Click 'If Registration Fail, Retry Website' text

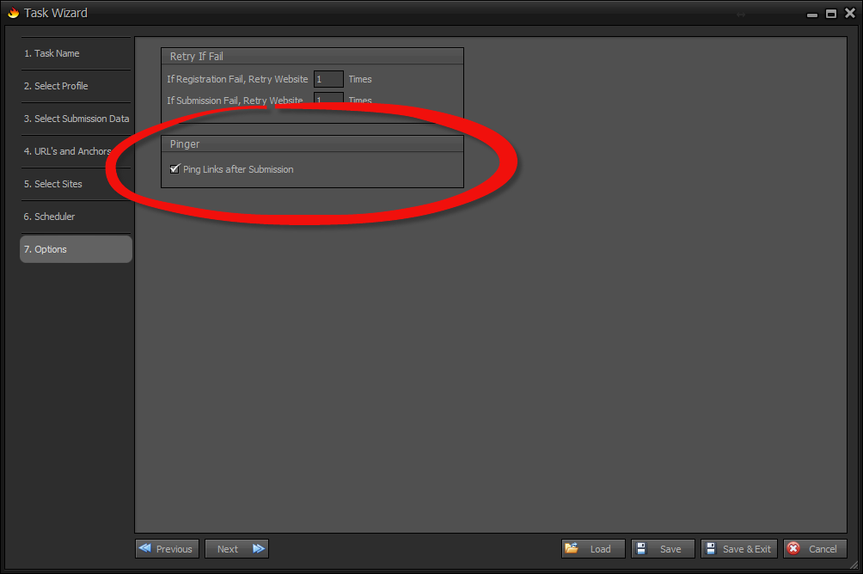(237, 79)
